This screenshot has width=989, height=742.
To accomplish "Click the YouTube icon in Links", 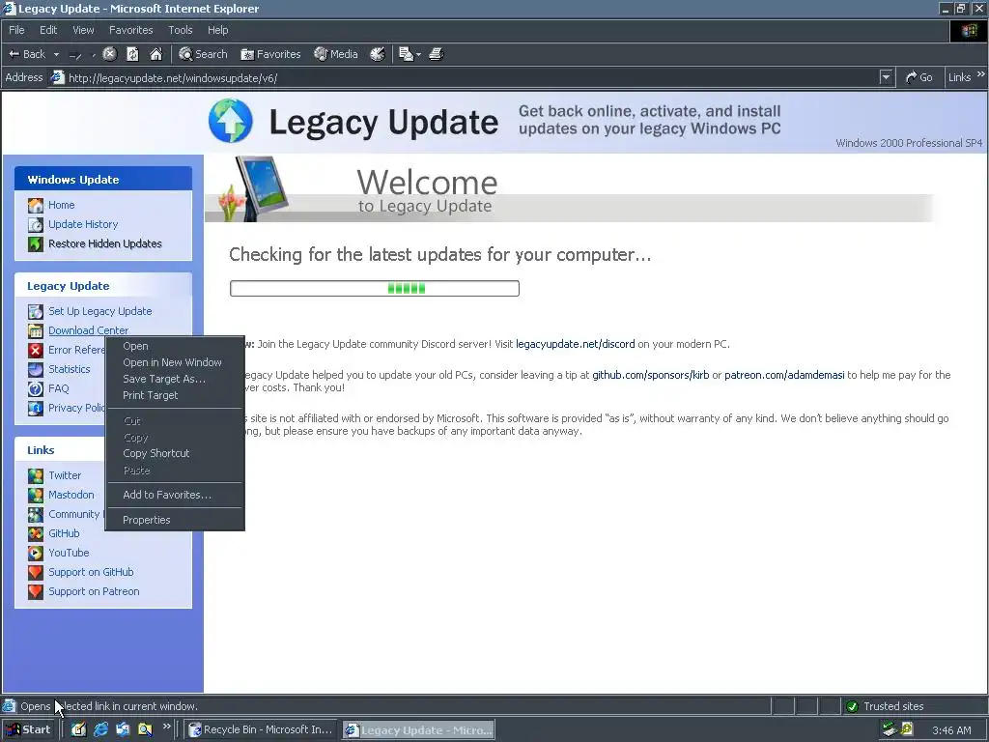I will (x=36, y=553).
